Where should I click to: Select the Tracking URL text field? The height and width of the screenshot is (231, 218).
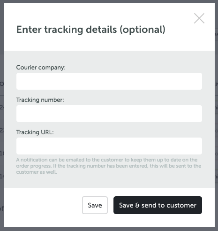(x=109, y=146)
